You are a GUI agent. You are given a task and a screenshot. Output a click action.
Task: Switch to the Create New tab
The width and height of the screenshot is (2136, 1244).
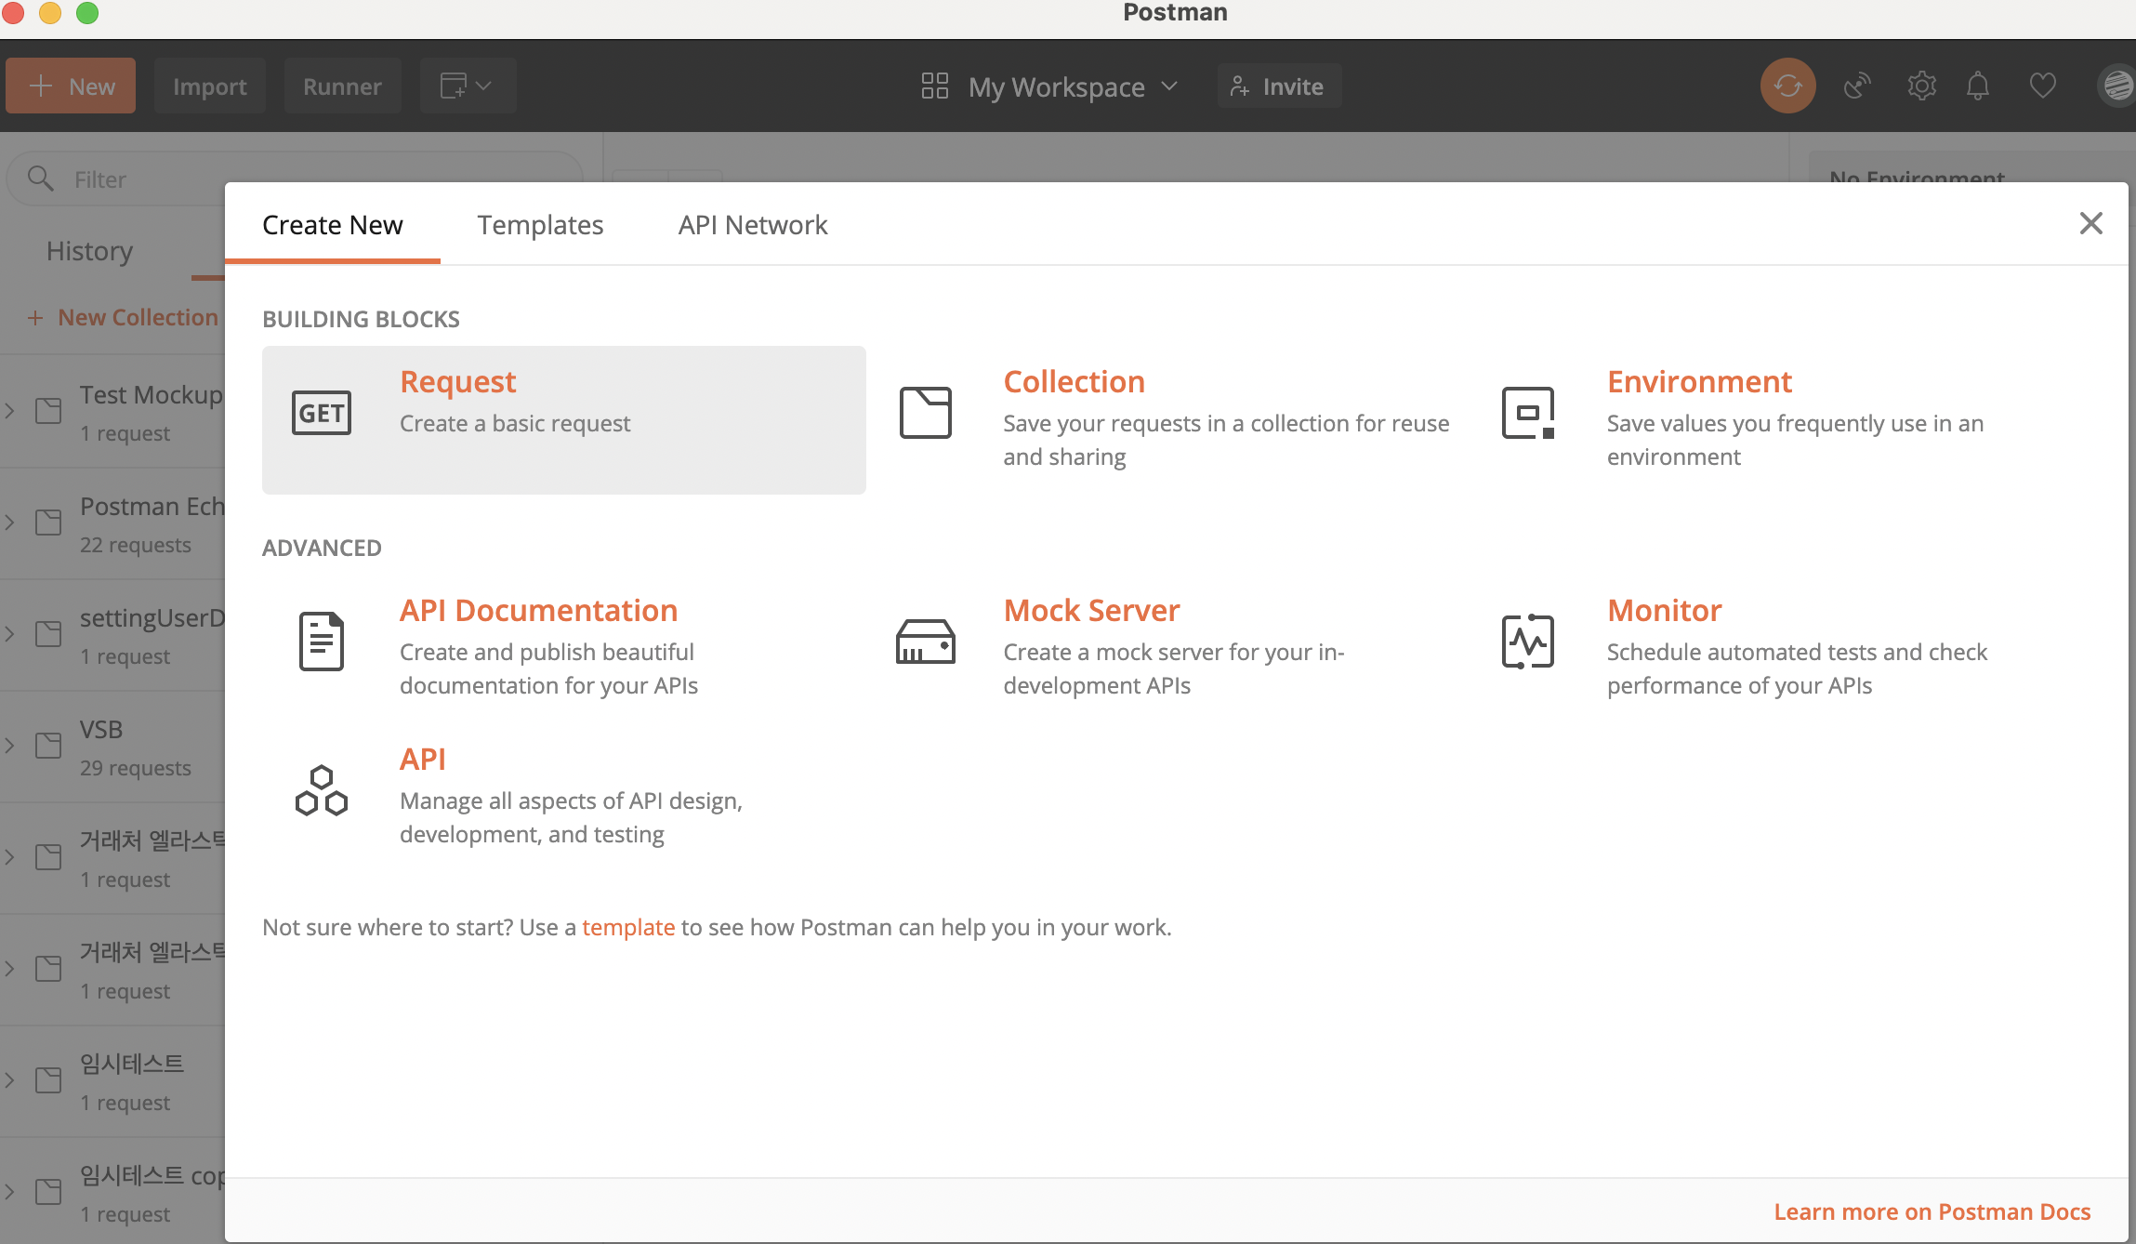pos(332,225)
